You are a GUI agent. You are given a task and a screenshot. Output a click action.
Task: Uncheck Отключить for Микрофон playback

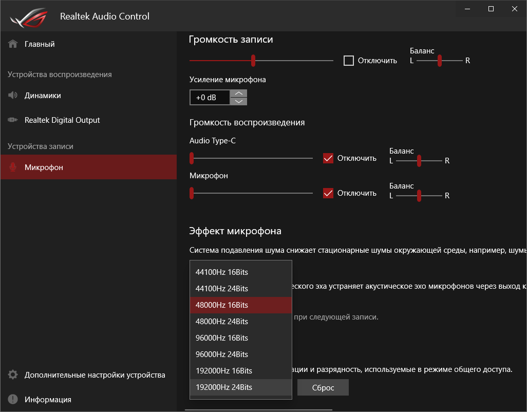click(x=328, y=193)
